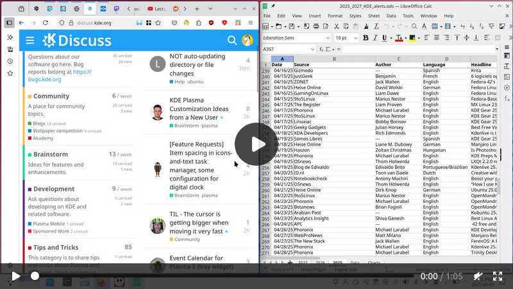Click the large play button overlay
This screenshot has width=513, height=289.
(256, 144)
